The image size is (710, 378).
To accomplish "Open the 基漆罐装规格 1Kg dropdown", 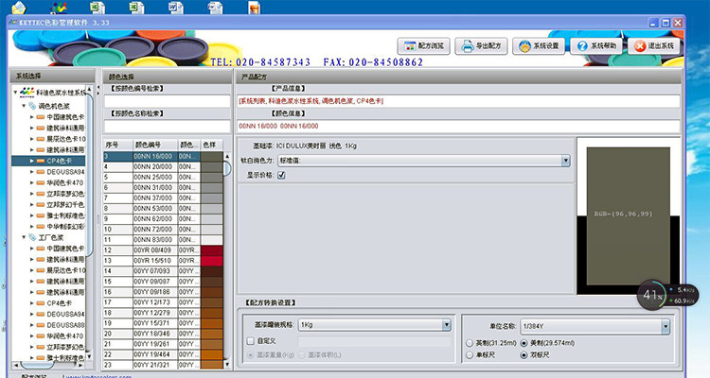I will click(446, 325).
